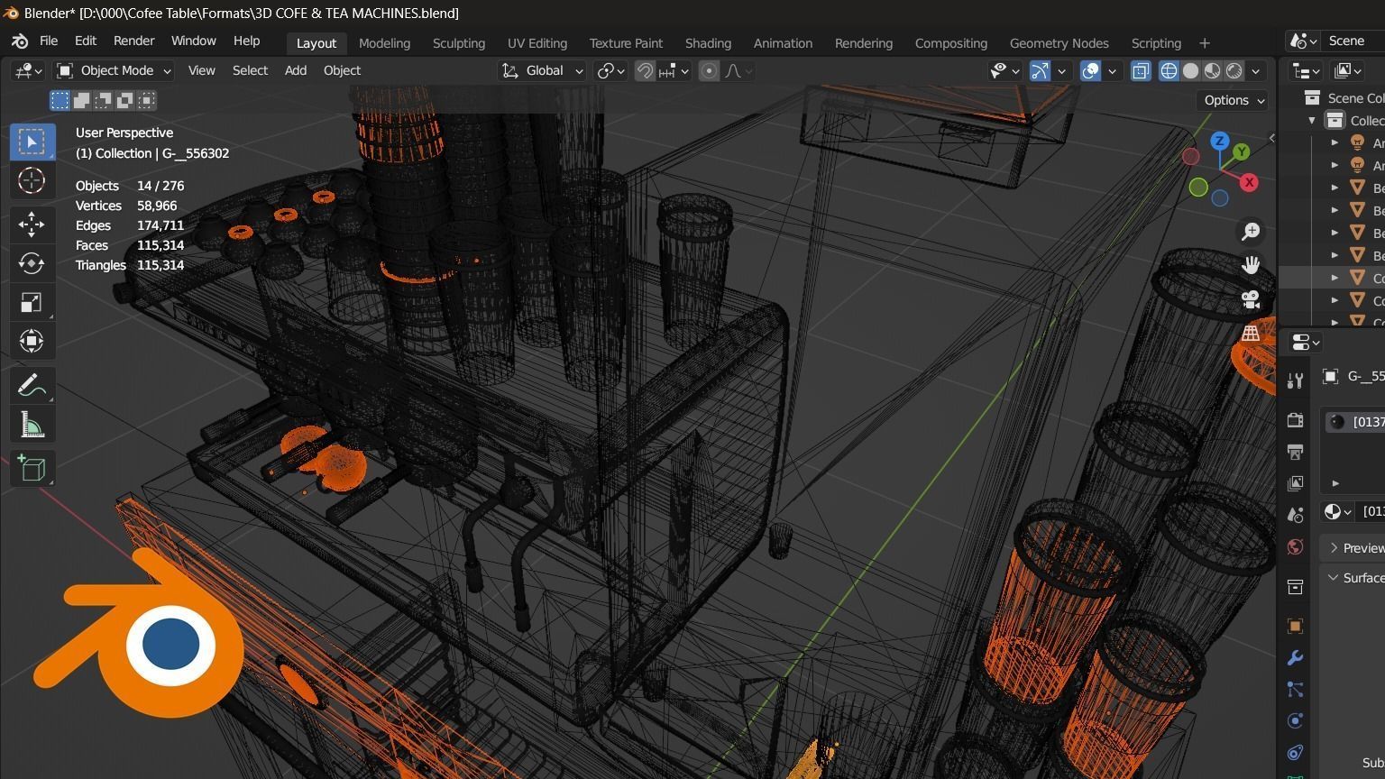Viewport: 1385px width, 779px height.
Task: Select the Annotate pencil tool
Action: click(32, 386)
